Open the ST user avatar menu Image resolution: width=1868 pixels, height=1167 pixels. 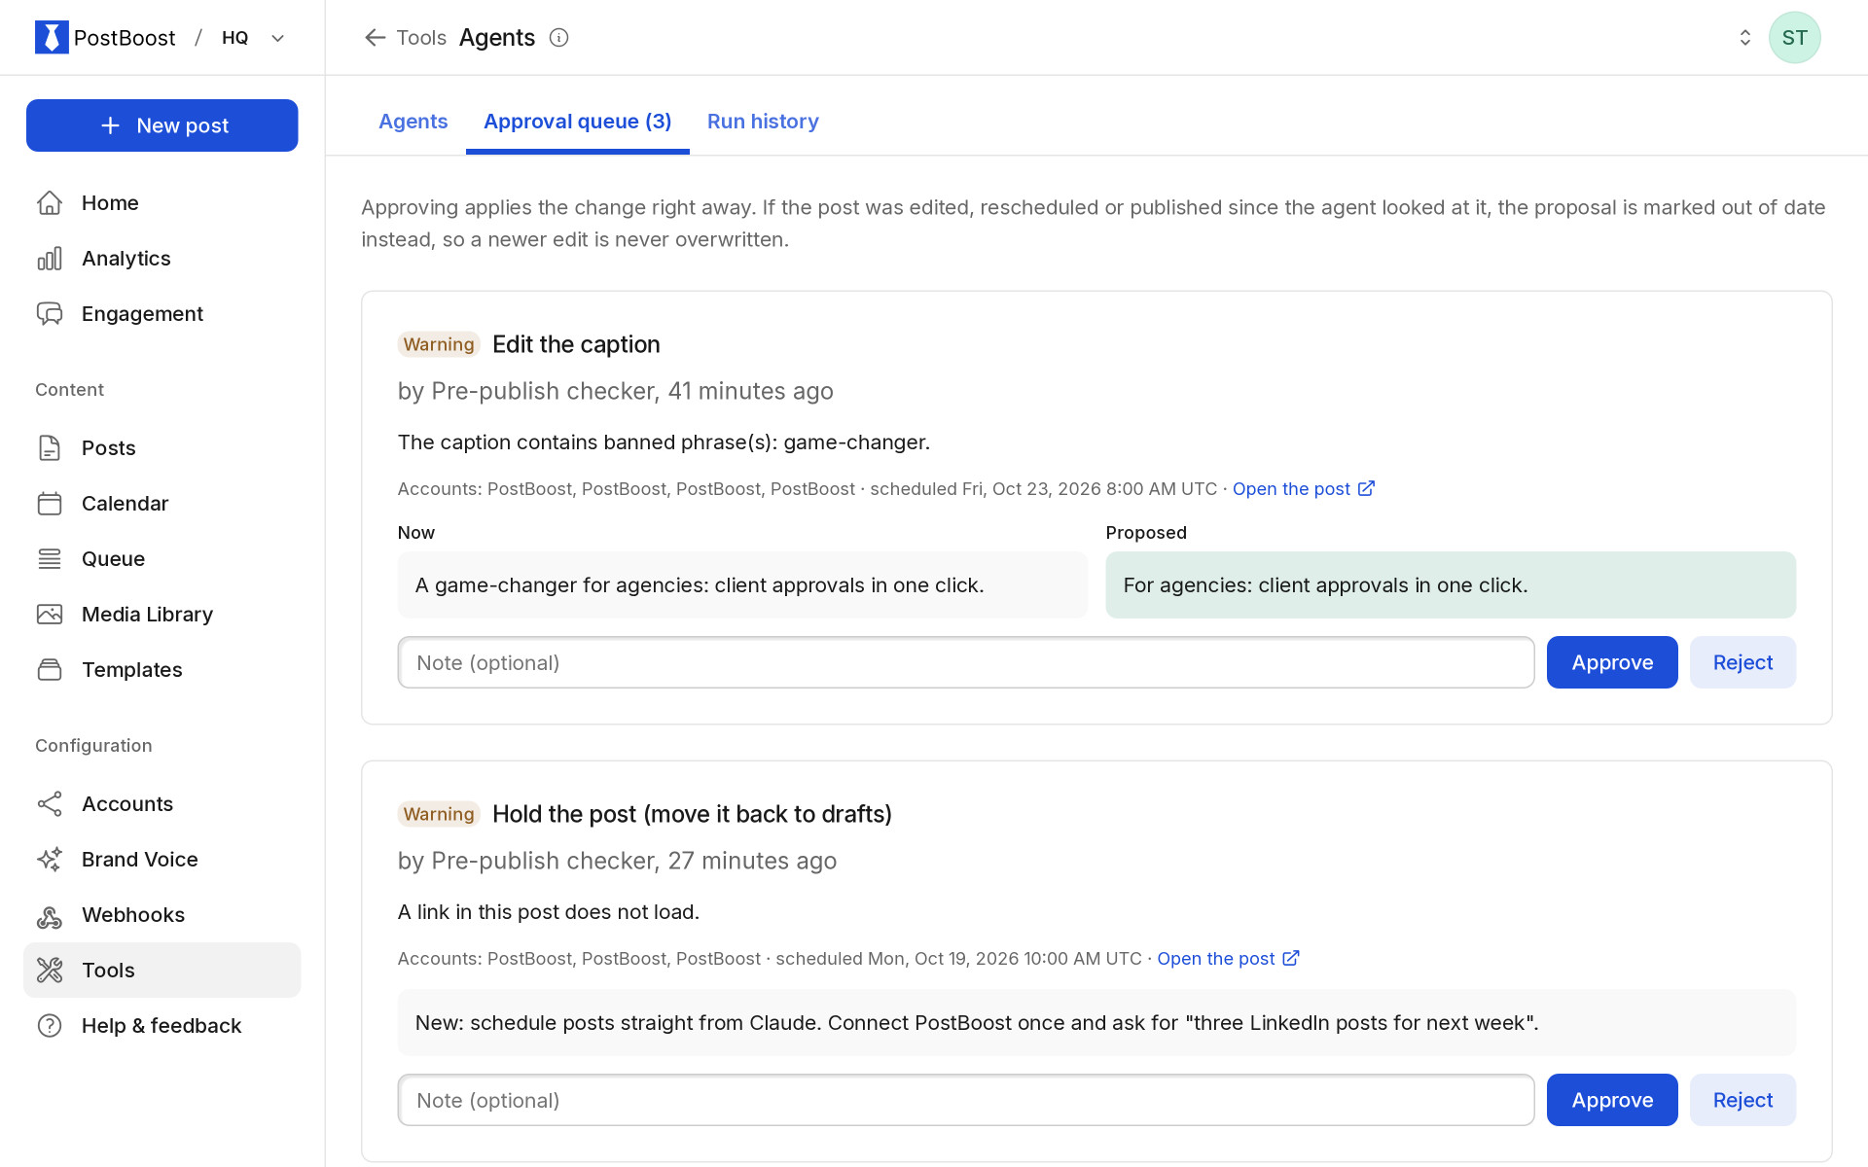1794,37
